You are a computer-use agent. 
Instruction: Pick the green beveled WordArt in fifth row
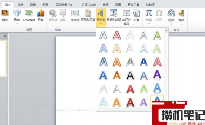[144, 89]
